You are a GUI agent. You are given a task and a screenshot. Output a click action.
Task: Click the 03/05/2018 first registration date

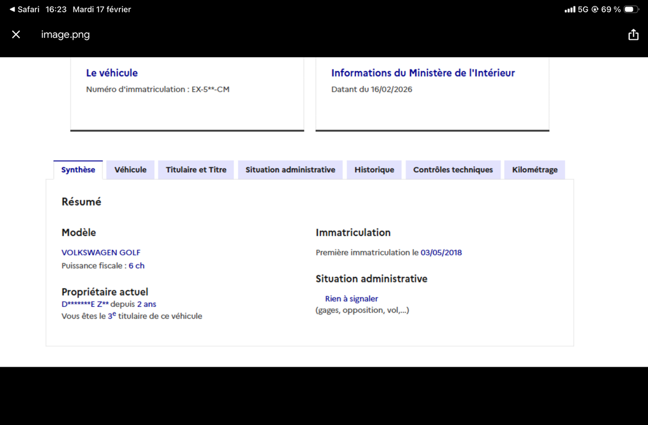pos(441,252)
